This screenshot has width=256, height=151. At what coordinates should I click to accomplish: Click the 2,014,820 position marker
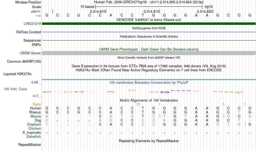(205, 11)
